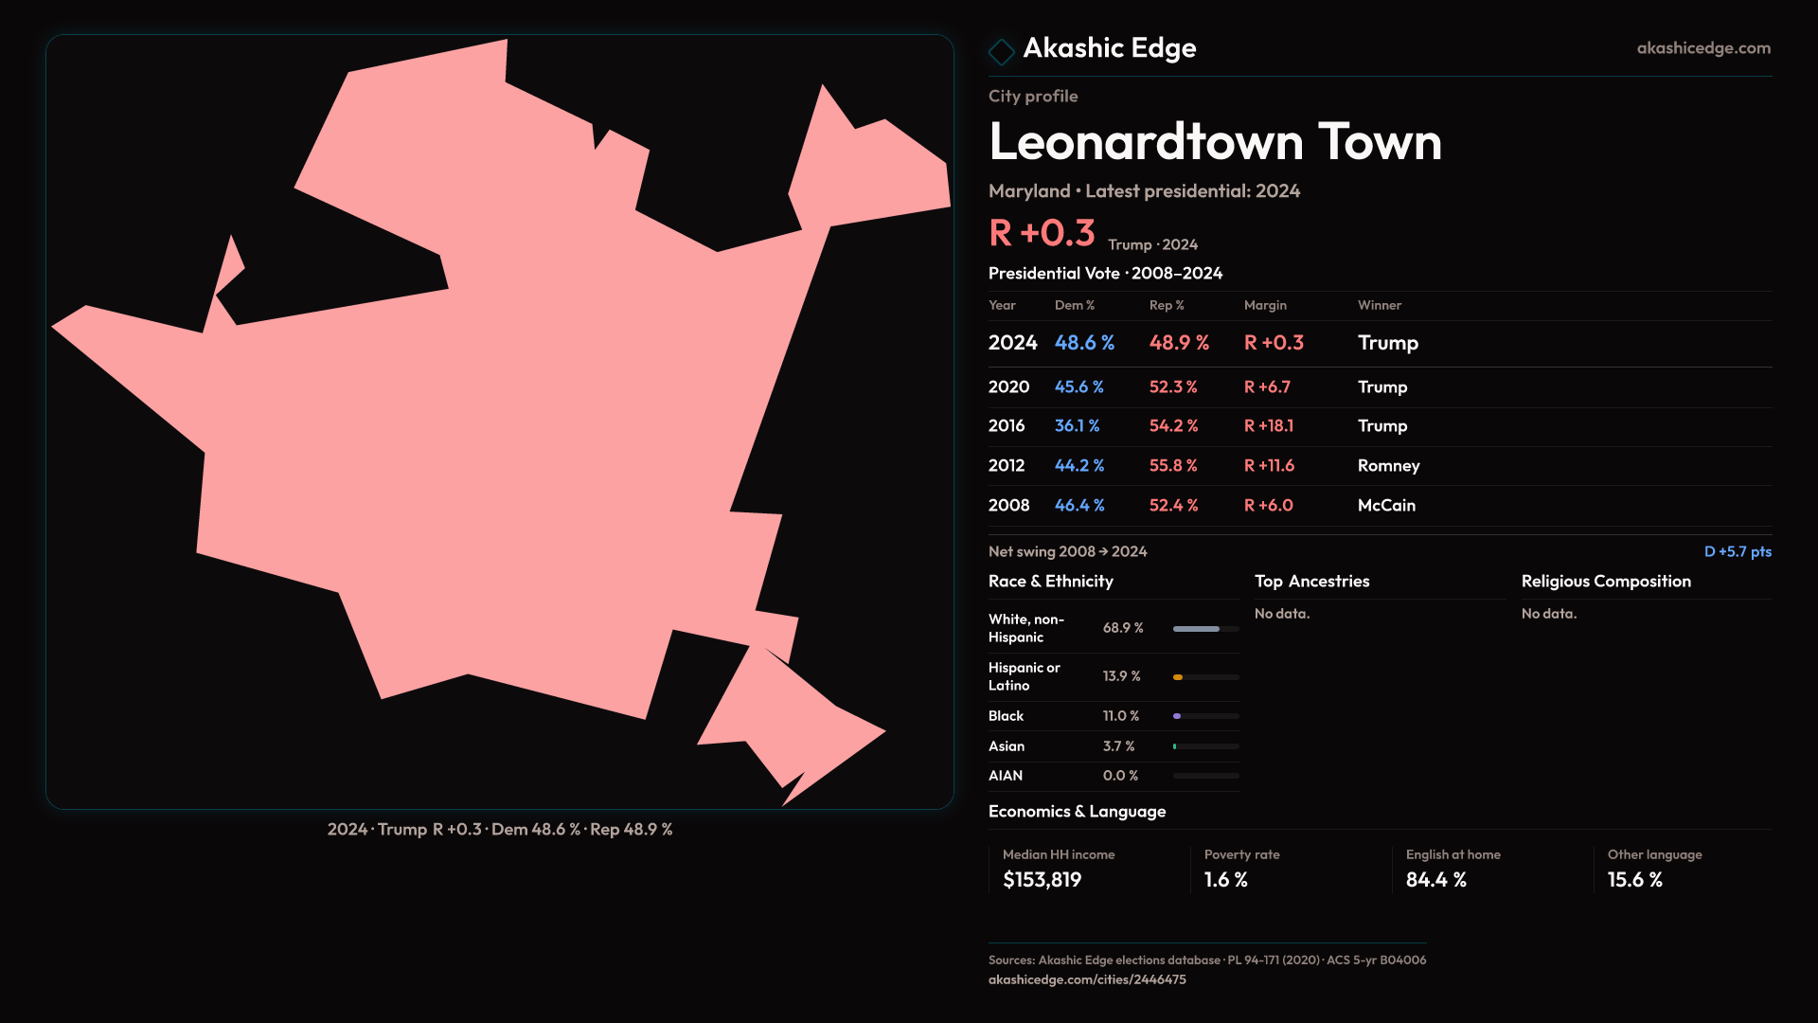Click the 2012 row winner Romney
Viewport: 1818px width, 1023px height.
[1388, 466]
